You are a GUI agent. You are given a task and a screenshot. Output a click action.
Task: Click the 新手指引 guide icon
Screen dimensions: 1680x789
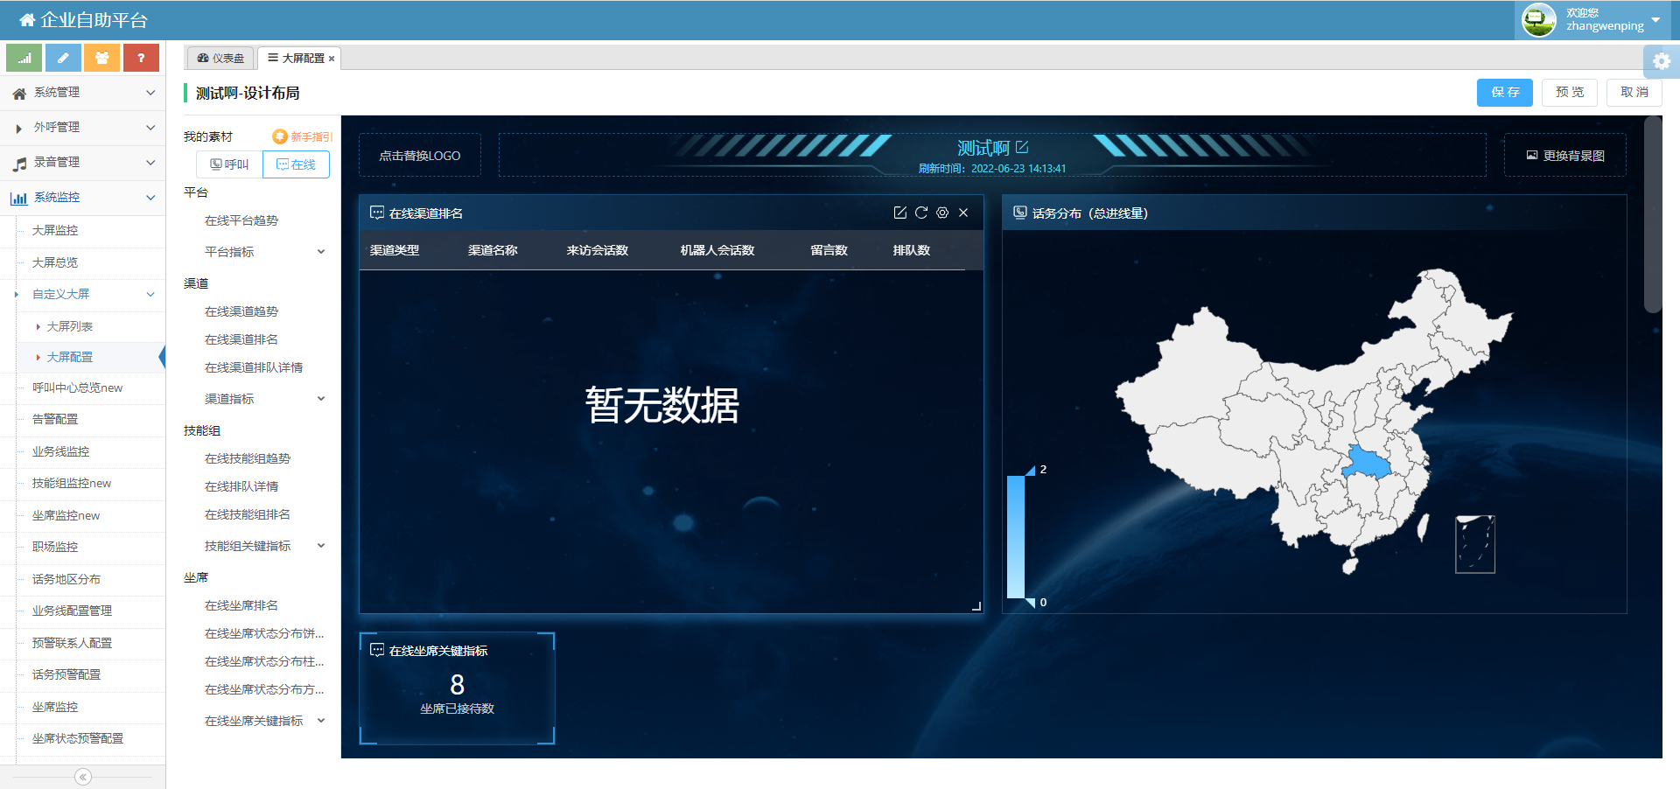coord(280,136)
